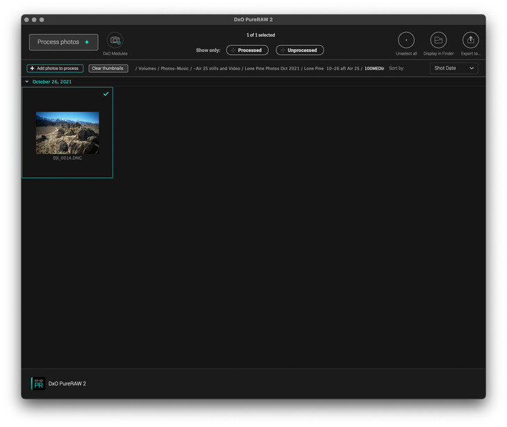
Task: Click Display in Finder folder icon
Action: (438, 40)
